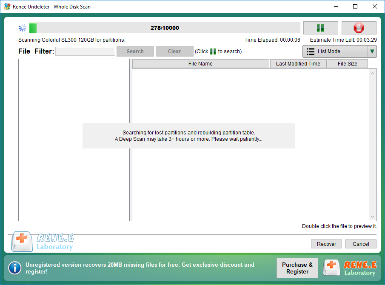Click the Clear filter button
Screen dimensions: 385x285
coord(174,51)
